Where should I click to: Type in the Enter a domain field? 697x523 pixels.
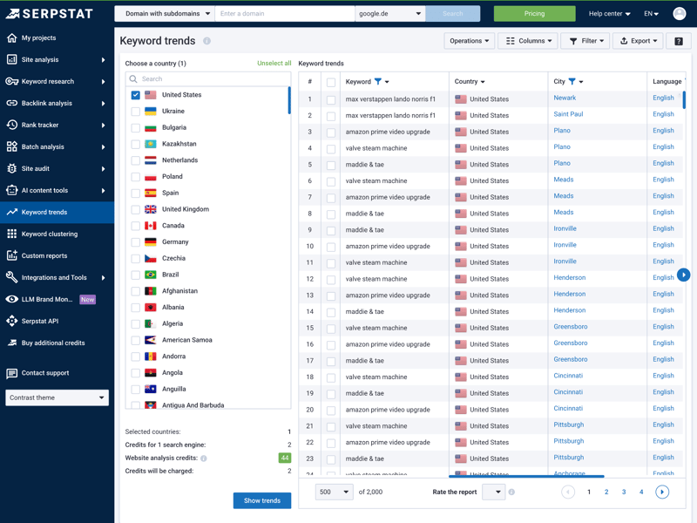tap(284, 14)
